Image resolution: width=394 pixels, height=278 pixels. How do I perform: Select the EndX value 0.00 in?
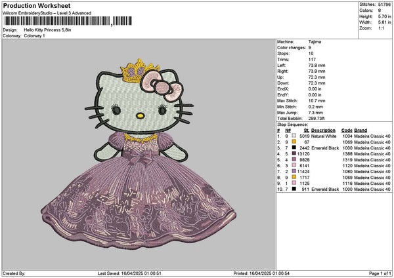(315, 89)
